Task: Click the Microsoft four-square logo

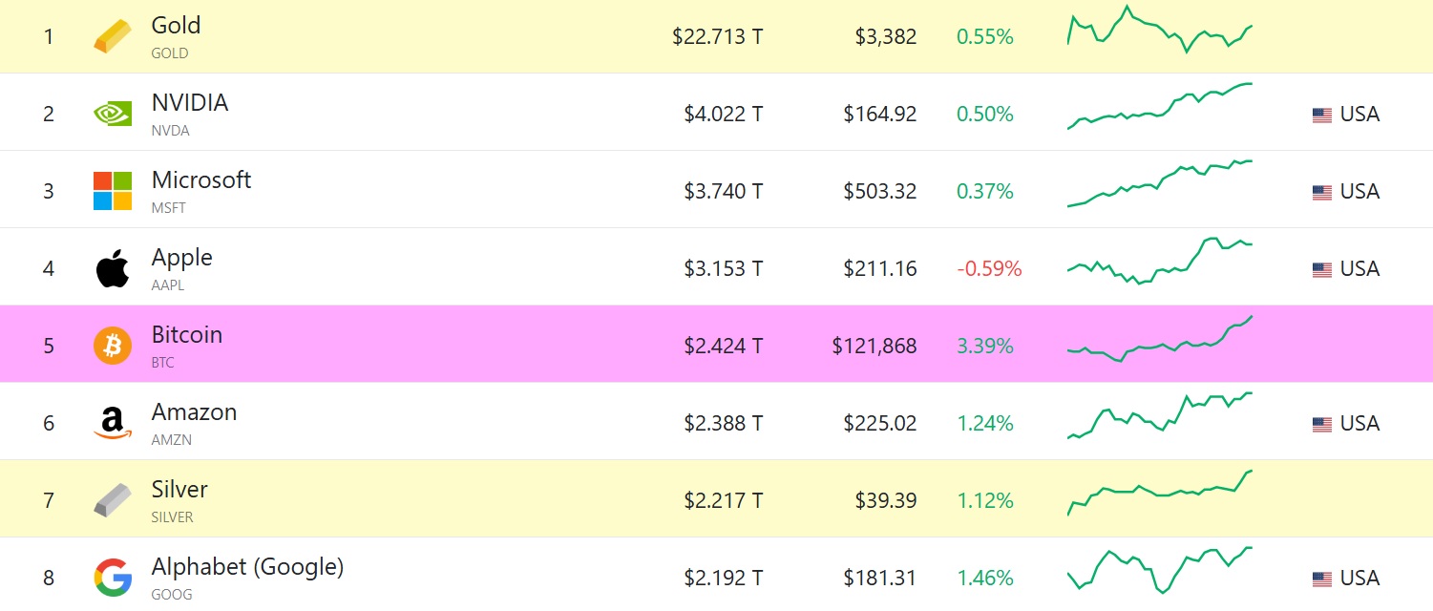Action: tap(113, 191)
